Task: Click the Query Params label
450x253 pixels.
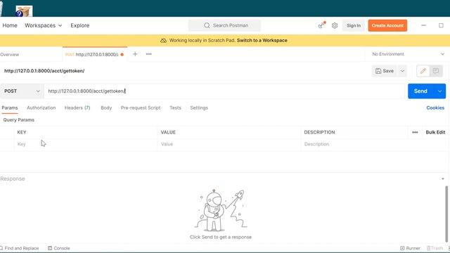Action: point(19,120)
